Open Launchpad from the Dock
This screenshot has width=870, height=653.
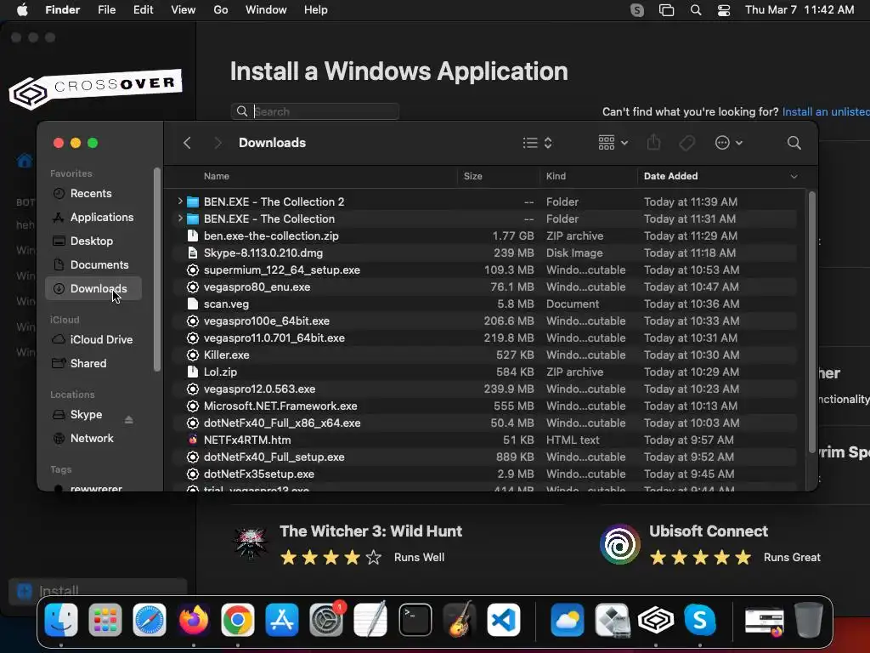(x=105, y=620)
